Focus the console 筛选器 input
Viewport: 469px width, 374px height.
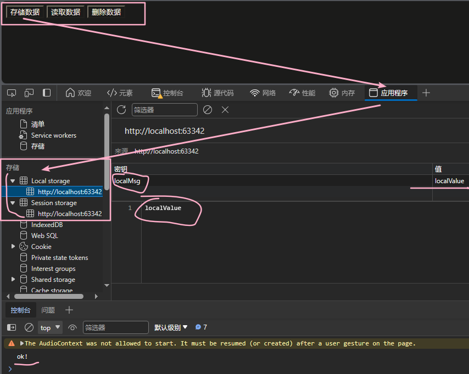pyautogui.click(x=115, y=327)
